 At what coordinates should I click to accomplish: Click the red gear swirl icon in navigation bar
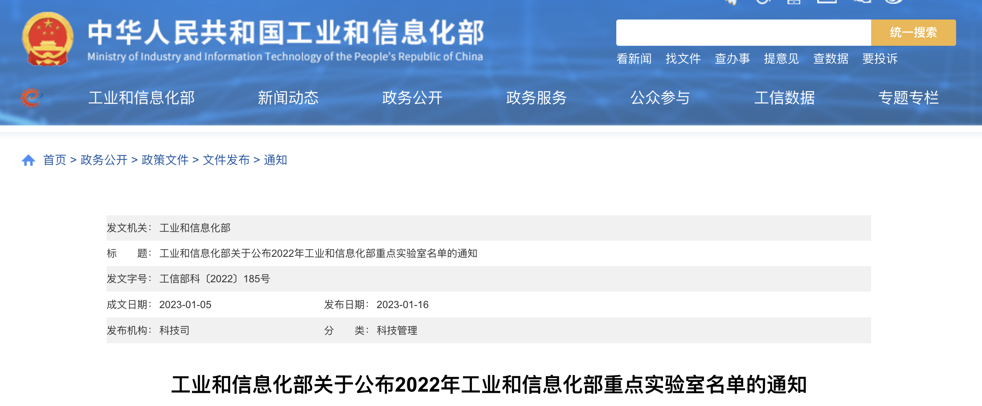click(31, 98)
